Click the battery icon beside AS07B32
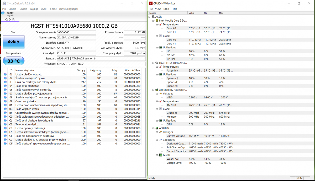Viewport: 315px width, 181px height. point(157,128)
